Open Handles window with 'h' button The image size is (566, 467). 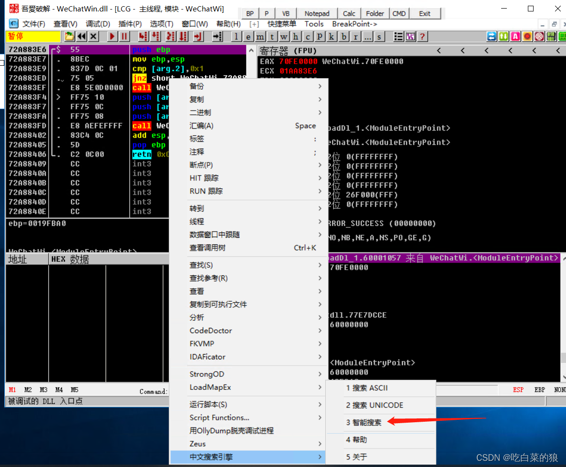coord(296,36)
